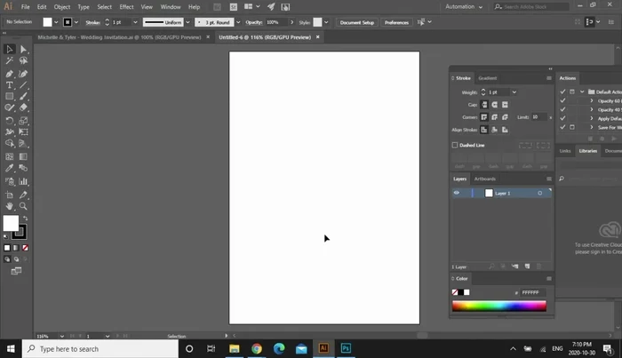Screen dimensions: 622x358
Task: Switch to the Artboards tab
Action: [485, 179]
